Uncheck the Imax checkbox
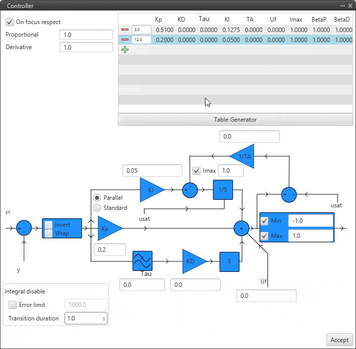 coord(196,171)
